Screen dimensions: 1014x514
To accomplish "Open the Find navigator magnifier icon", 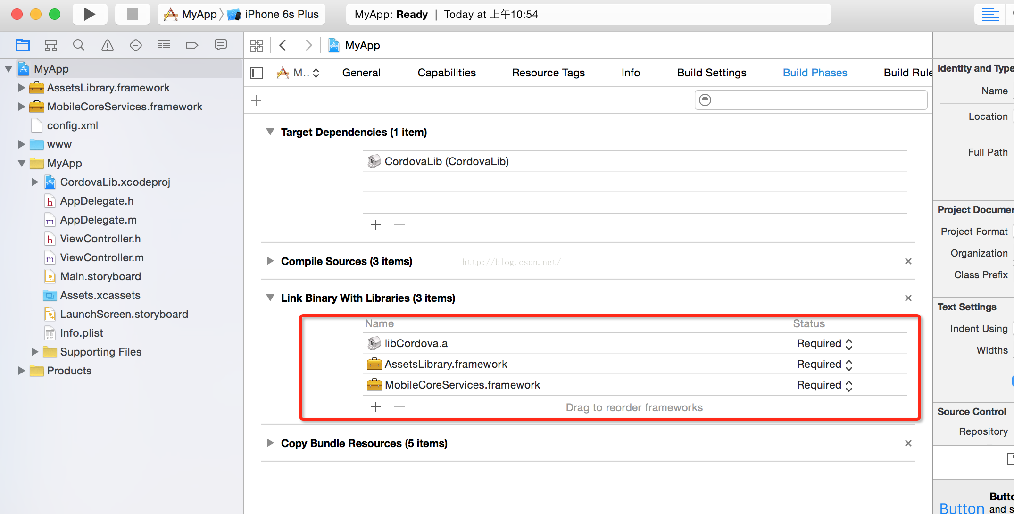I will coord(79,45).
